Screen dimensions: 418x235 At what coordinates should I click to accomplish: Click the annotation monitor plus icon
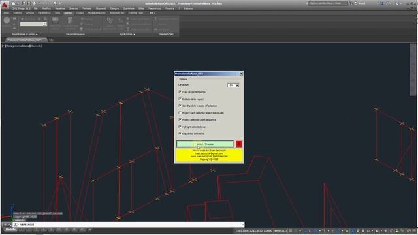pos(386,230)
